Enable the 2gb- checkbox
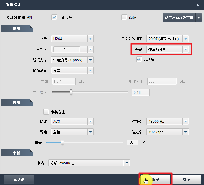This screenshot has height=185, width=204. pos(124,17)
